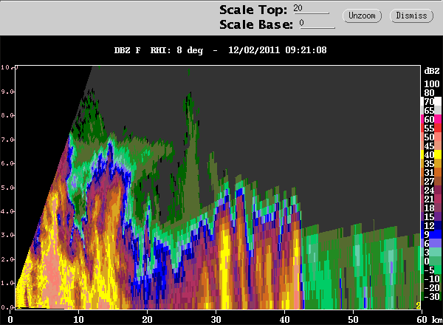Image resolution: width=443 pixels, height=325 pixels.
Task: Click the 5.0 mark on height axis
Action: click(x=5, y=188)
